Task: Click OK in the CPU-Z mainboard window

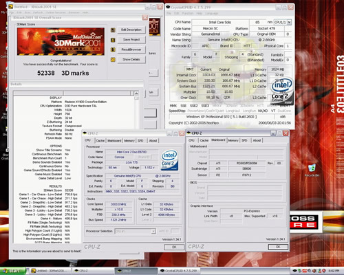Action: [278, 247]
